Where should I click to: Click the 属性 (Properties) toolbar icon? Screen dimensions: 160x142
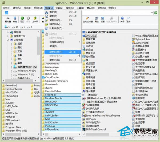pos(97,20)
